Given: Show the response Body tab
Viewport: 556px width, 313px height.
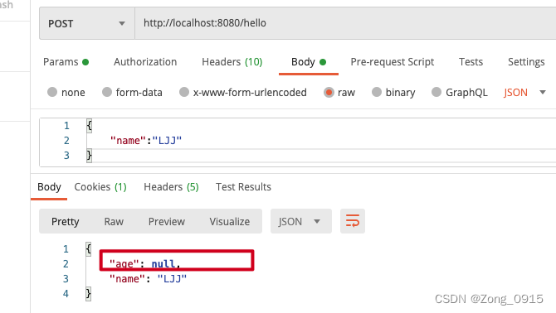Looking at the screenshot, I should click(49, 187).
